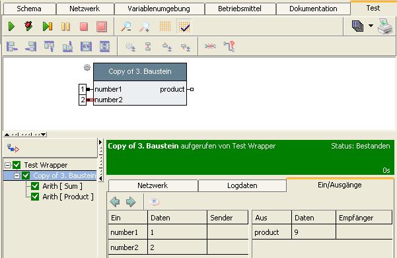Select the Test tab
The height and width of the screenshot is (258, 397).
coord(373,8)
